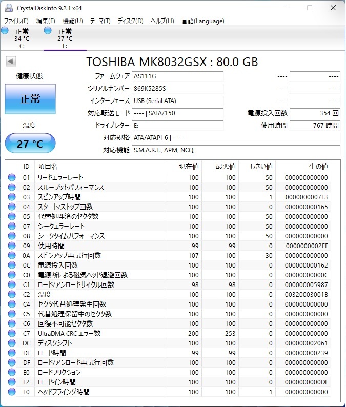Click the CrystalDiskInfo app icon in title bar
Screen dimensions: 346x407
[x=9, y=8]
